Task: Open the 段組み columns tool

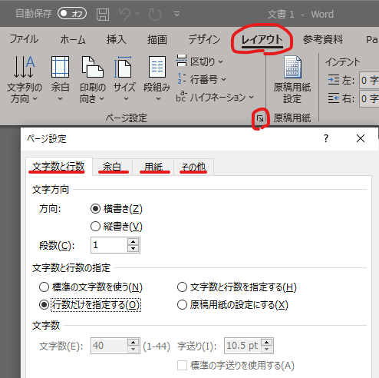Action: [157, 79]
